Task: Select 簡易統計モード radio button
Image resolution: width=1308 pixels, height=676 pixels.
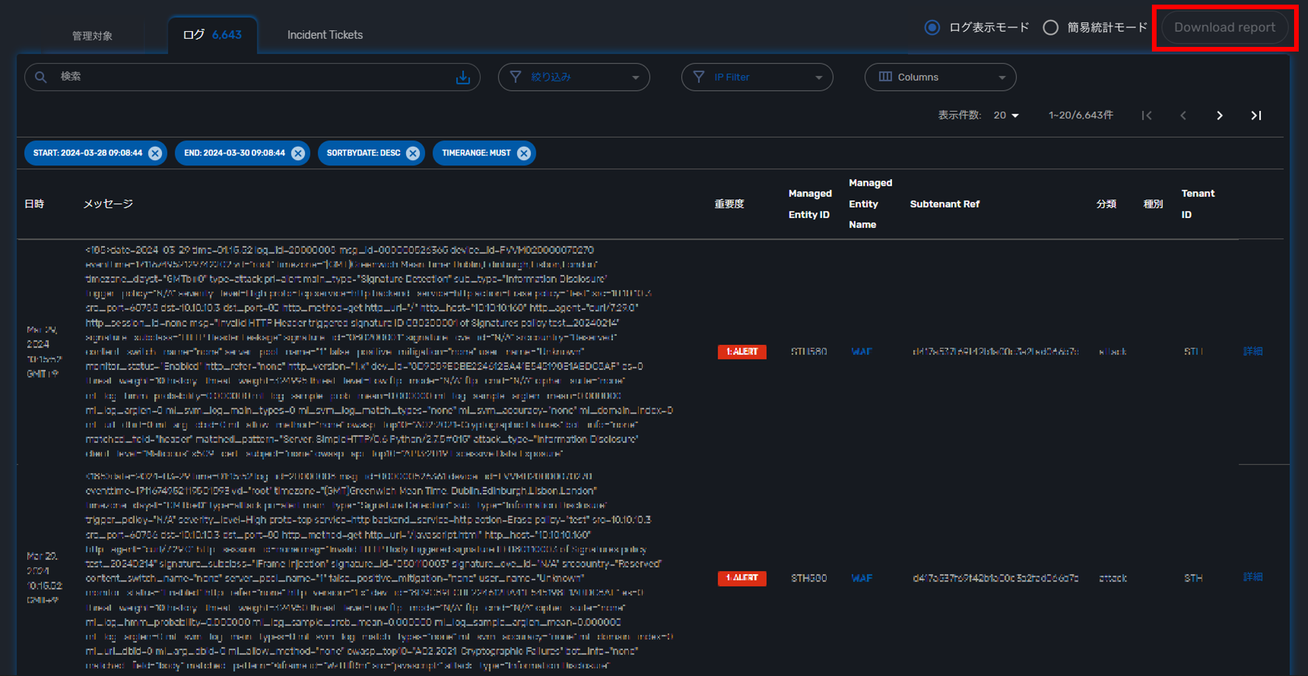Action: click(x=1050, y=28)
